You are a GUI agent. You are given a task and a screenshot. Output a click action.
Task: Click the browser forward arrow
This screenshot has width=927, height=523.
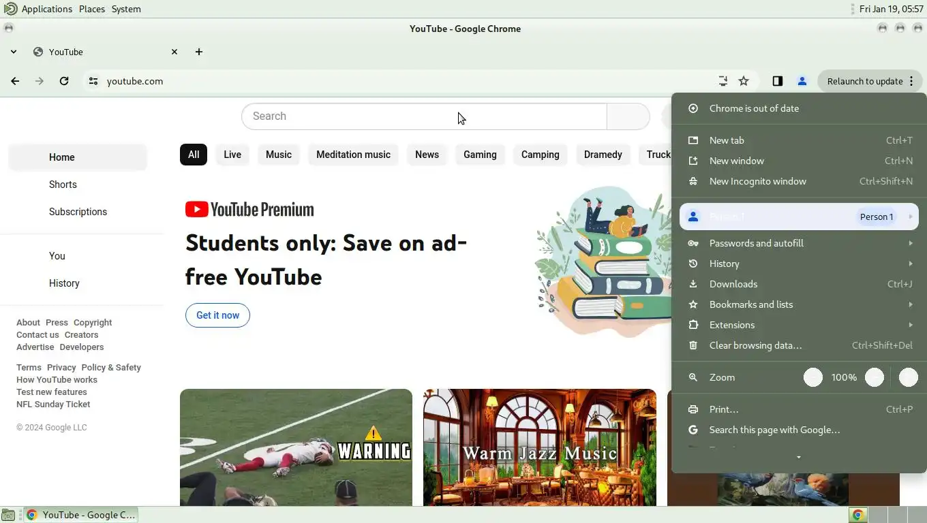(40, 81)
